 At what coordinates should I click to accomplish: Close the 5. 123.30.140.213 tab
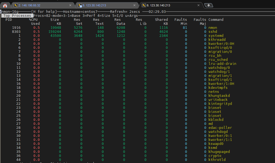(134, 5)
